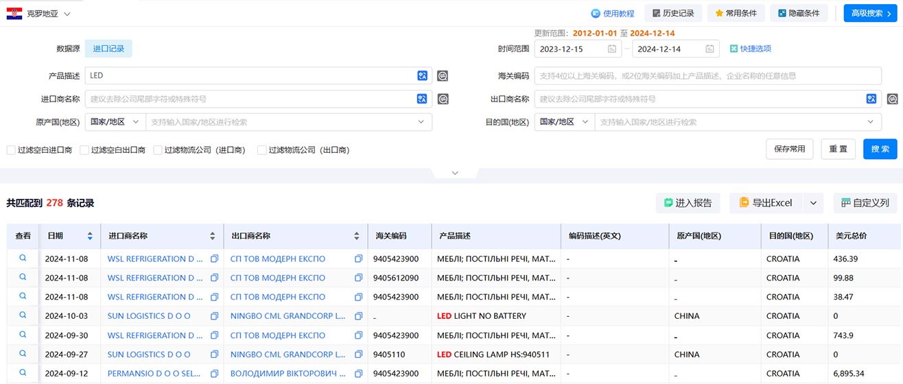This screenshot has width=903, height=384.
Task: Open dropdown arrow next to 导出Excel
Action: pyautogui.click(x=813, y=202)
